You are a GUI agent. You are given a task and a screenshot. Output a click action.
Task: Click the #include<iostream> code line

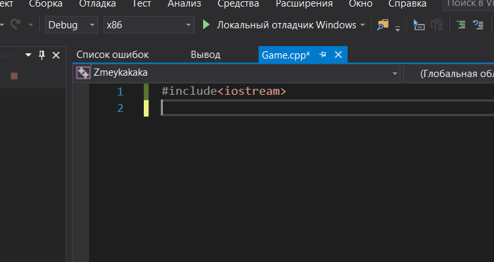pyautogui.click(x=224, y=92)
